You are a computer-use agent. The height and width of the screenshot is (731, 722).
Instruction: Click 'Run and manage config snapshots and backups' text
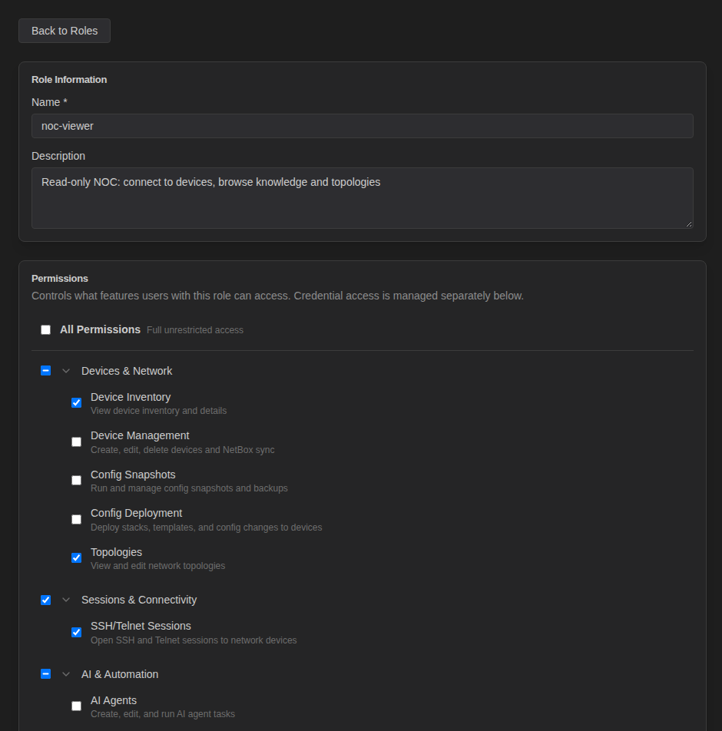(190, 488)
